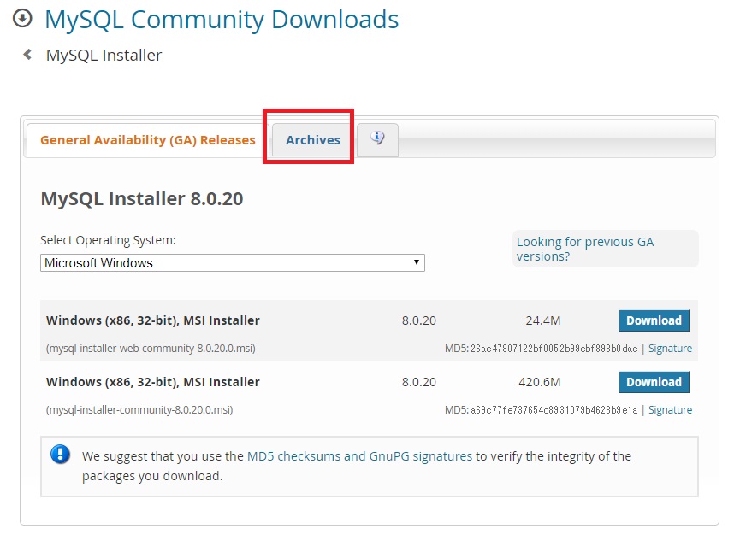Click the MySQL Installer 8.0.20 heading
This screenshot has height=558, width=740.
pos(141,198)
